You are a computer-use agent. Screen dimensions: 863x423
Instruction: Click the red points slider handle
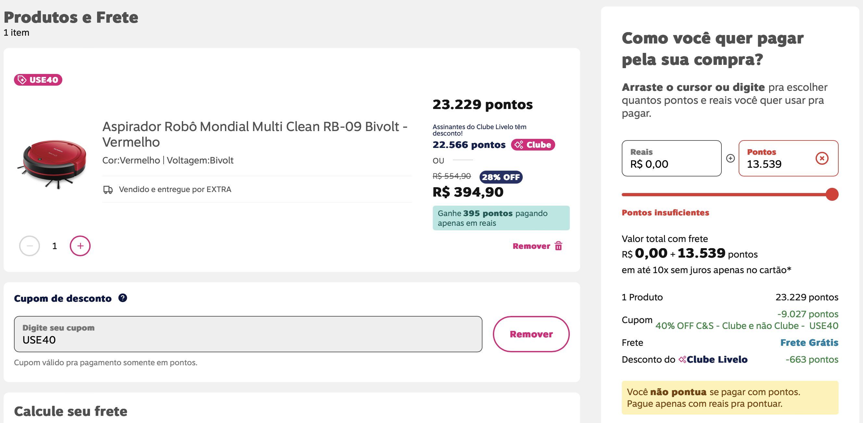(832, 194)
